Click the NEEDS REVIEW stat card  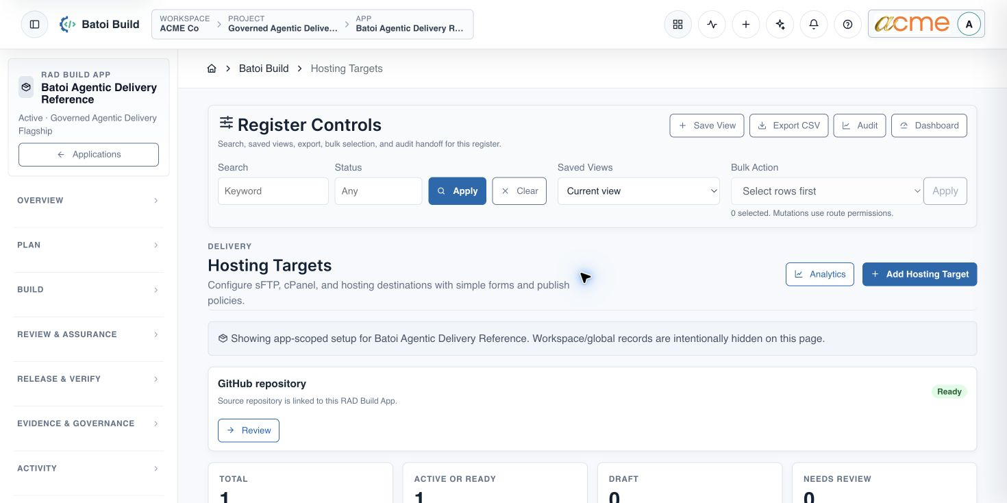884,483
